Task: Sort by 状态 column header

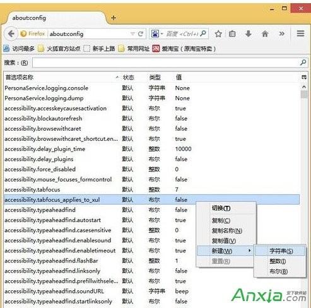Action: (x=128, y=77)
